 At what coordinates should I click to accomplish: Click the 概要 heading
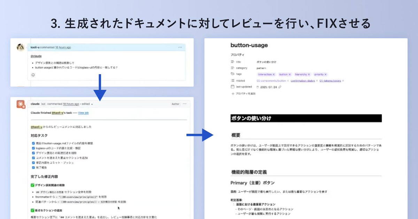coord(236,135)
